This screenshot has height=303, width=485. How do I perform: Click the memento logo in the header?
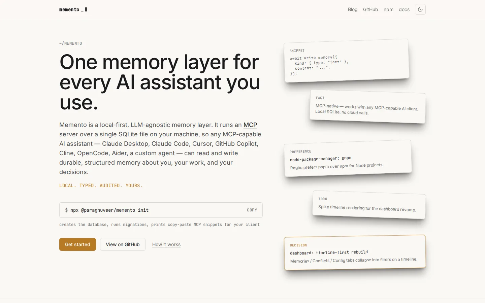click(x=73, y=9)
